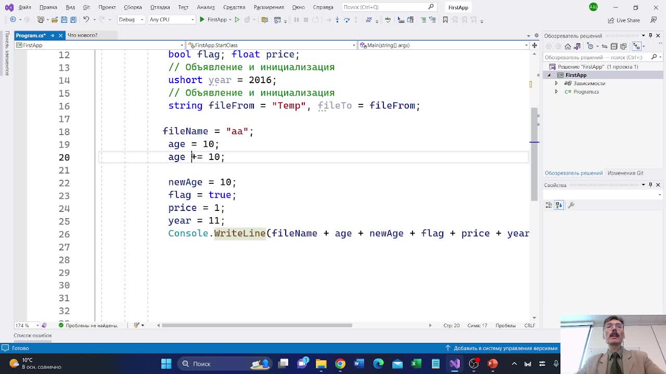Open the Отладка menu
Viewport: 666px width, 374px height.
[160, 7]
